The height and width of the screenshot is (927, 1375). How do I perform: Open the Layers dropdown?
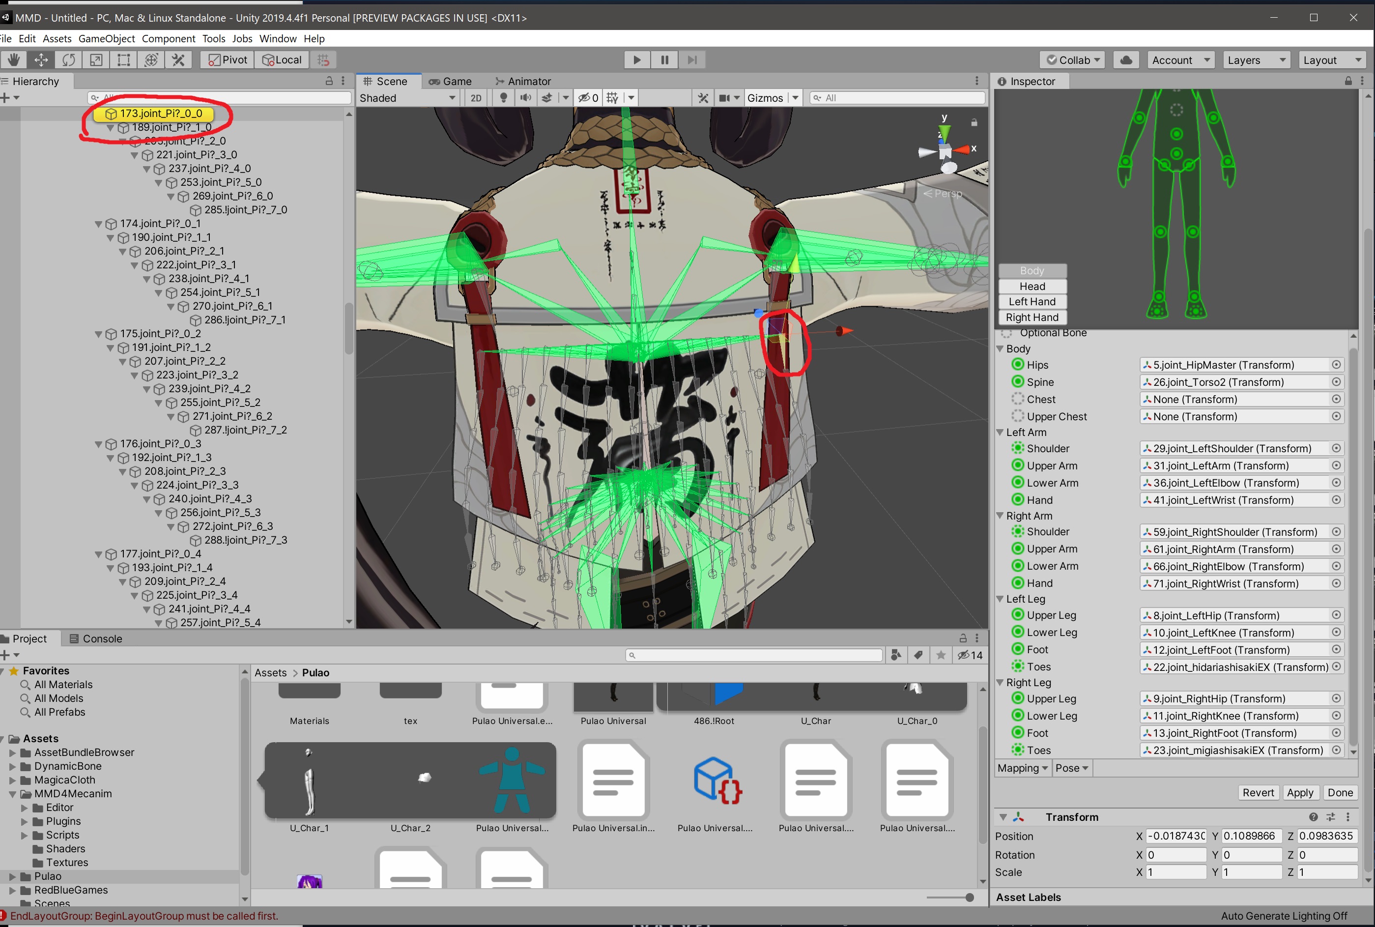1256,59
